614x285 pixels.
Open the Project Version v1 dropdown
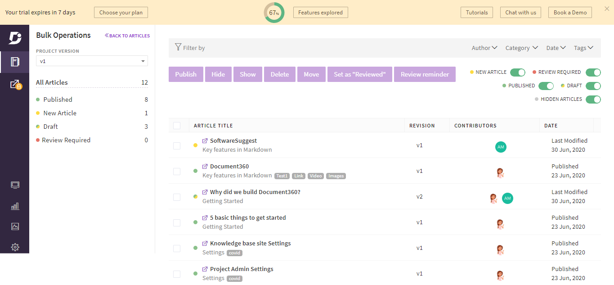coord(92,61)
